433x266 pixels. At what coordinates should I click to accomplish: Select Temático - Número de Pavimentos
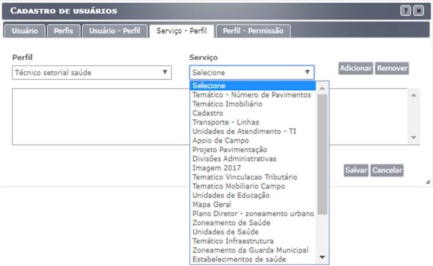[253, 95]
